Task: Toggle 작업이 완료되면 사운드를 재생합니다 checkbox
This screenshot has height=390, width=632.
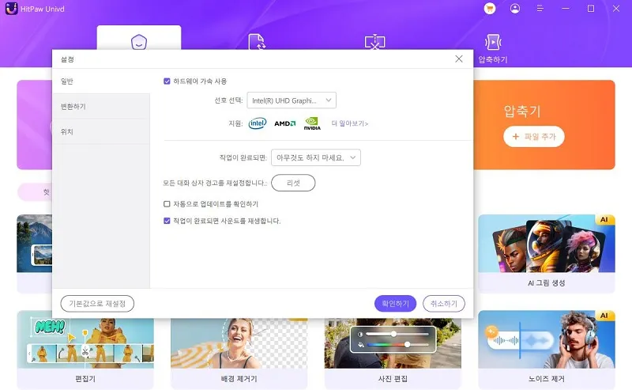Action: pos(167,221)
